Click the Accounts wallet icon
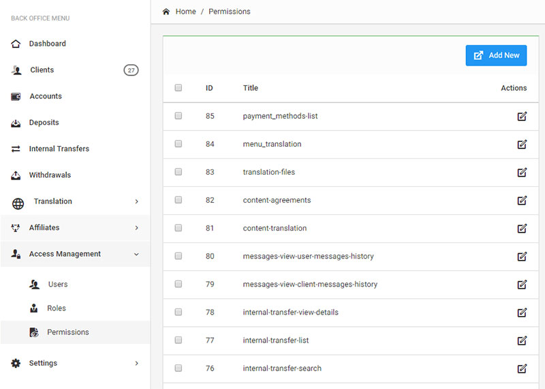The image size is (545, 389). pos(16,96)
